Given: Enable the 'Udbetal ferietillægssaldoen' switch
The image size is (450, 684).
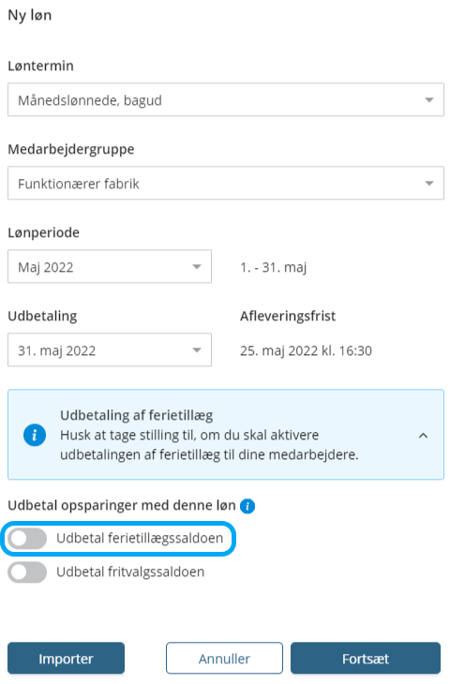Looking at the screenshot, I should coord(27,539).
